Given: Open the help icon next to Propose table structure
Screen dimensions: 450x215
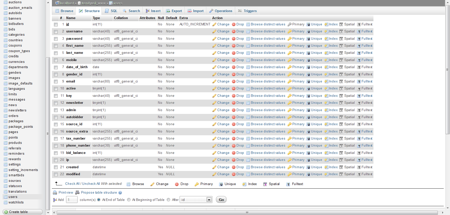Looking at the screenshot, I should (x=120, y=193).
